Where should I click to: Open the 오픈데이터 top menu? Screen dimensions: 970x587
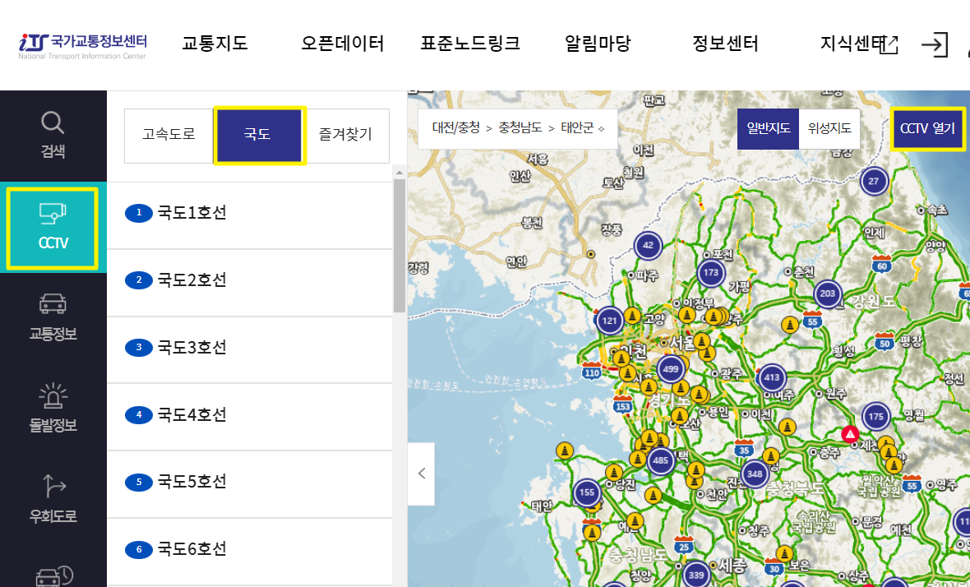click(343, 44)
